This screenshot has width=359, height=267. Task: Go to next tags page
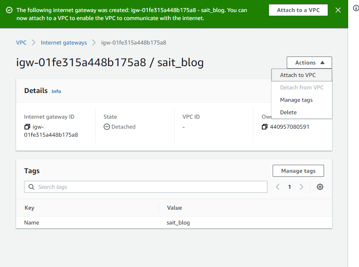301,187
